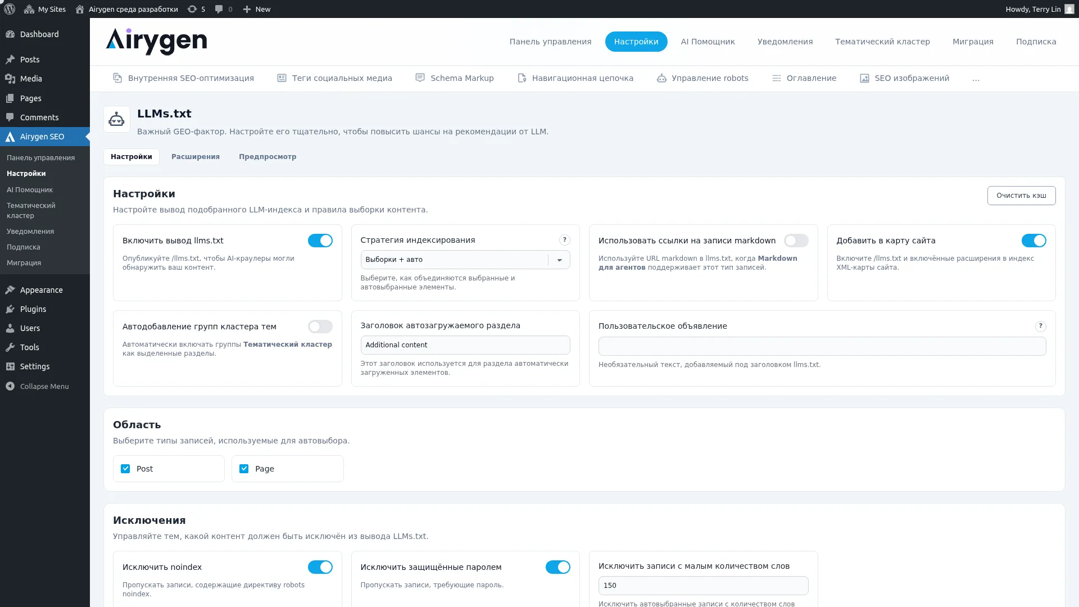This screenshot has width=1079, height=607.
Task: Open Расширения sub-tab
Action: (x=196, y=157)
